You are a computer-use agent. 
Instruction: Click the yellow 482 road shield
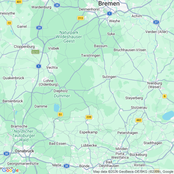139,120
